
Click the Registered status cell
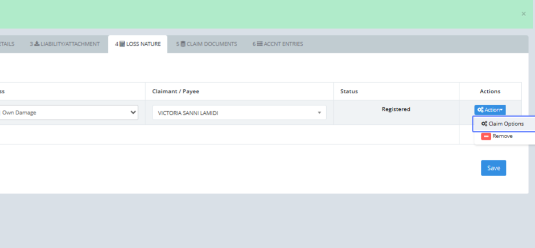pyautogui.click(x=396, y=109)
